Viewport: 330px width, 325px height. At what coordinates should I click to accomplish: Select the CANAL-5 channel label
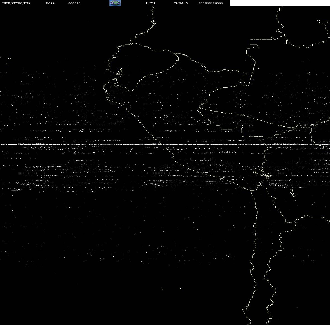[181, 3]
